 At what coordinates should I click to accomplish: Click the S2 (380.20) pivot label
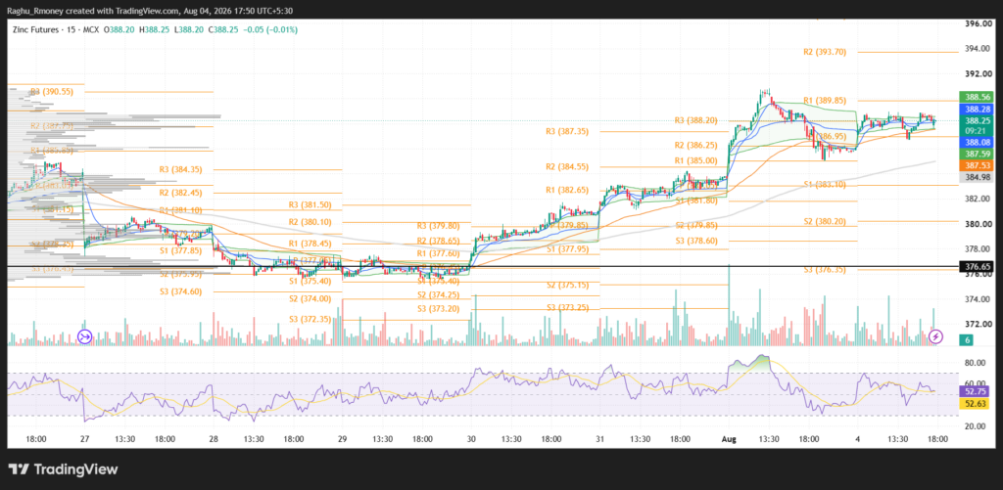[x=825, y=222]
